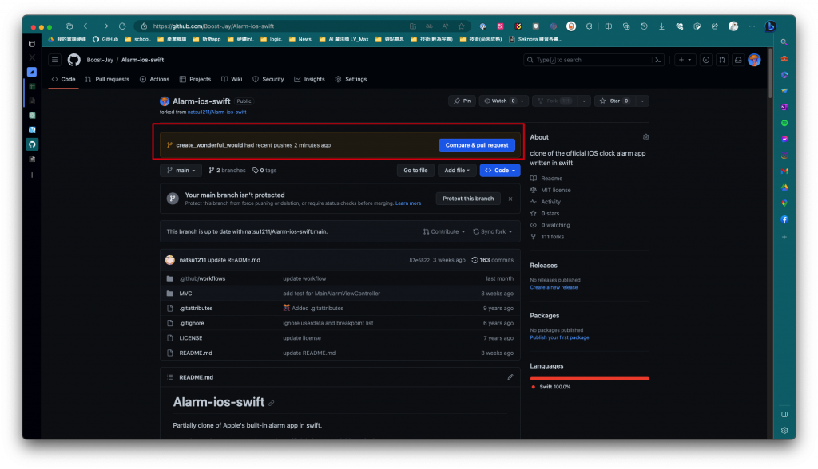Open the user profile avatar menu

754,60
